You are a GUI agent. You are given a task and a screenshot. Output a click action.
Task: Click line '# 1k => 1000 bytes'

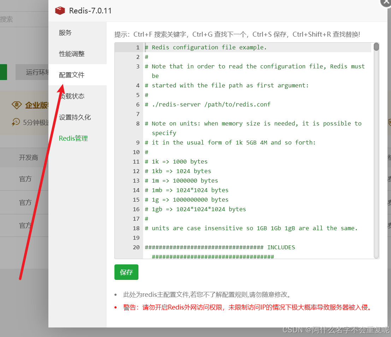point(176,162)
